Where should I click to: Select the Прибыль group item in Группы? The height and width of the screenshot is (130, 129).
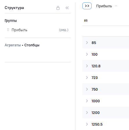(19, 30)
